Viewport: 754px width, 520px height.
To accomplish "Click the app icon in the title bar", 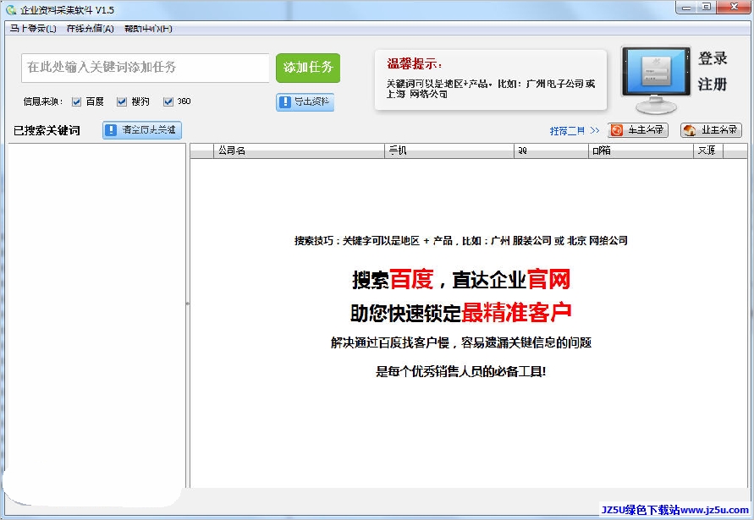I will pos(11,9).
